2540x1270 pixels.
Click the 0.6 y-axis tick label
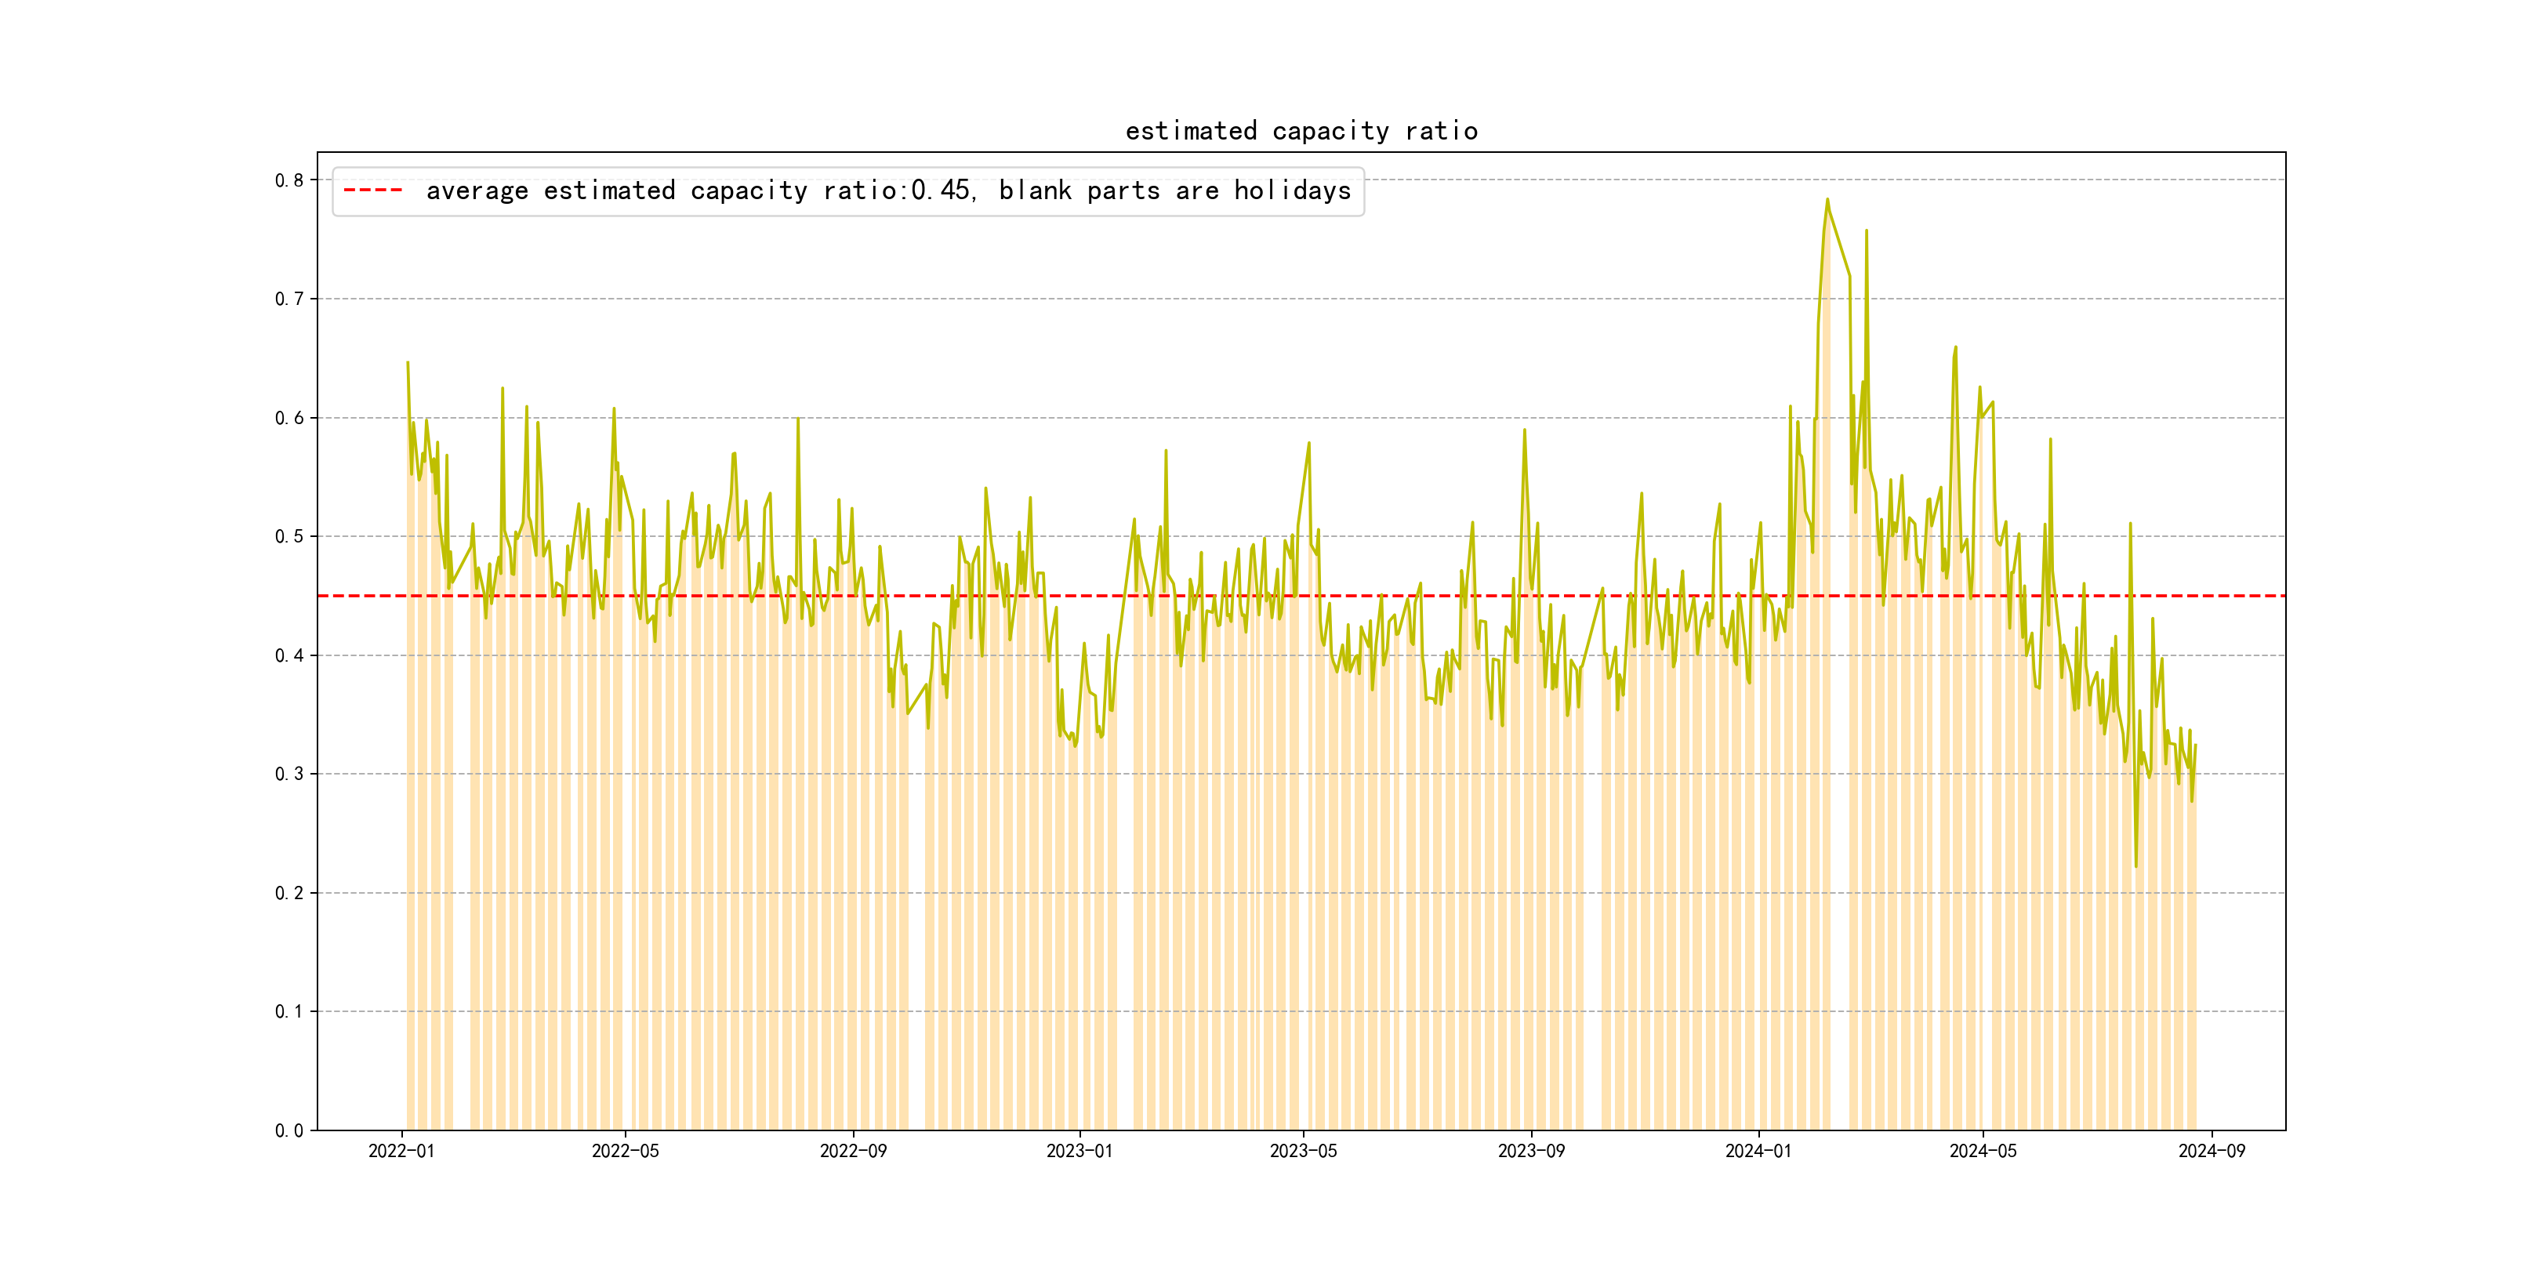289,418
